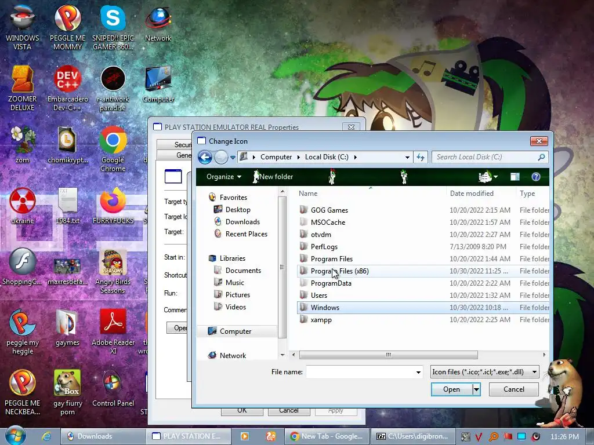The image size is (594, 445).
Task: Expand the arrow after Computer in breadcrumb
Action: coord(299,157)
